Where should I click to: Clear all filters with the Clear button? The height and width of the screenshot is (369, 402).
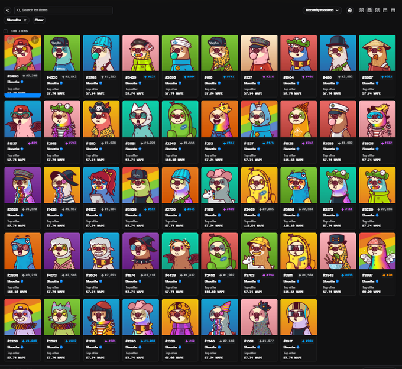click(39, 20)
